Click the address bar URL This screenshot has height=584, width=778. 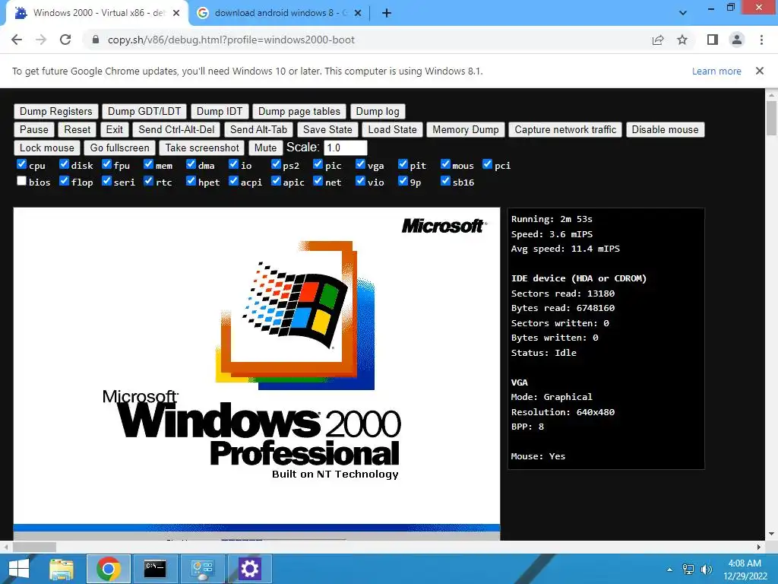tap(231, 40)
